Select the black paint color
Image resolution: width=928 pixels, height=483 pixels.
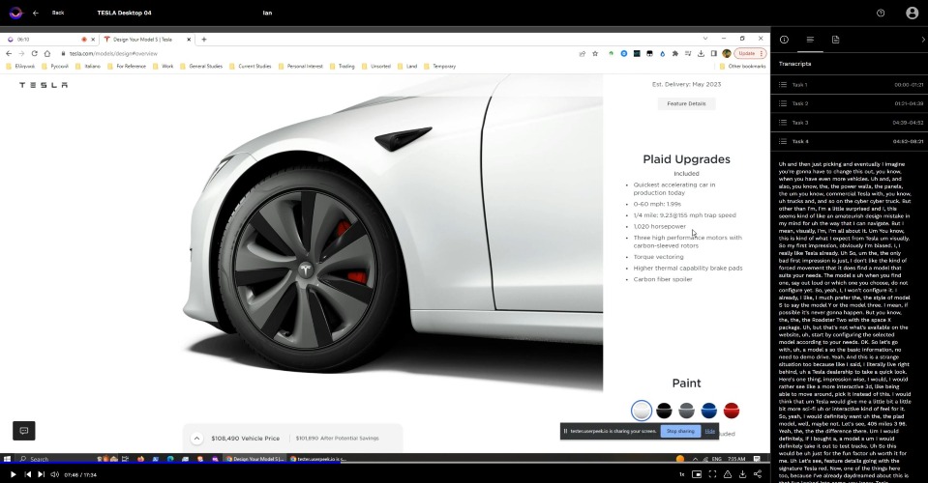664,410
